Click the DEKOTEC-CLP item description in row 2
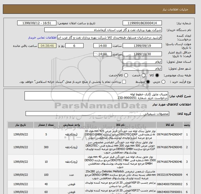201x194 pixels. [120, 147]
